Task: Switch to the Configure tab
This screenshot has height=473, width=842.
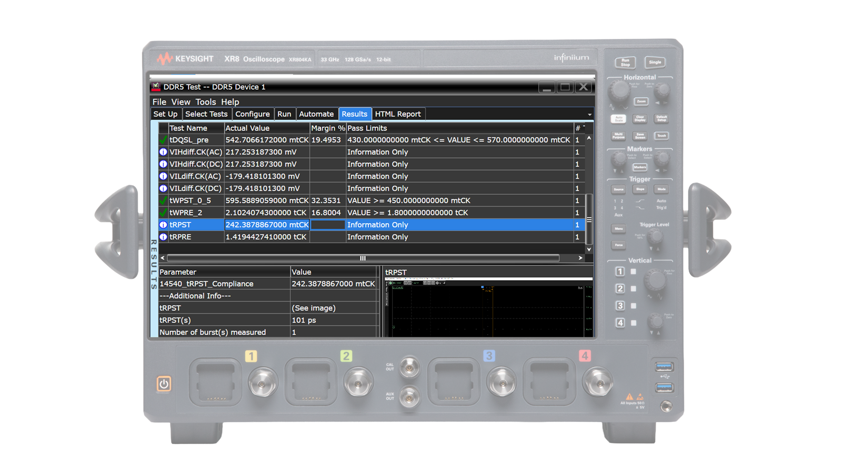Action: click(253, 114)
